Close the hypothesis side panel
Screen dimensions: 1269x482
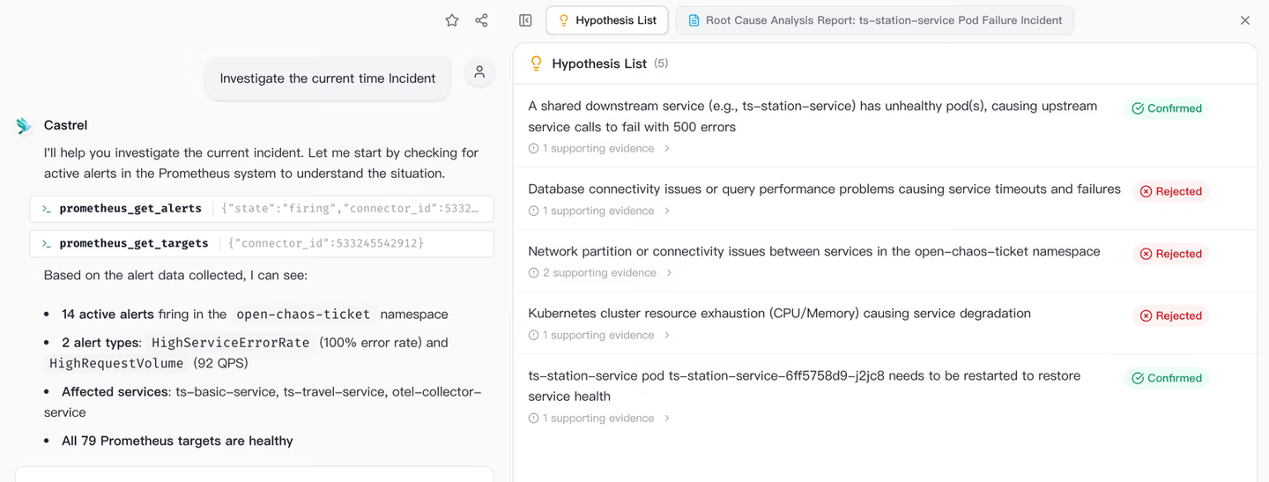point(1245,20)
